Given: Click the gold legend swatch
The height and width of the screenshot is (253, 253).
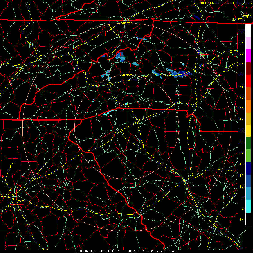Looking at the screenshot, I should (x=248, y=119).
